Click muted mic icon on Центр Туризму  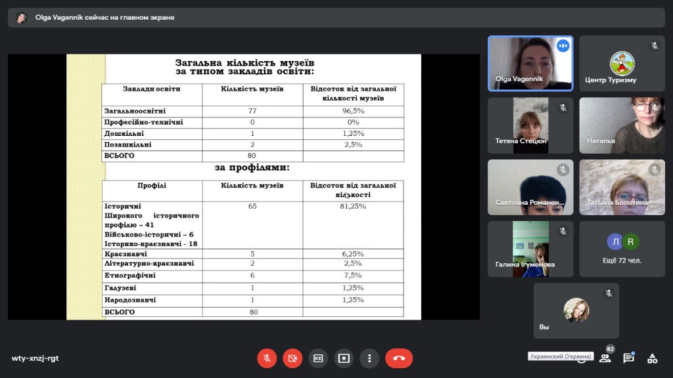pos(654,46)
